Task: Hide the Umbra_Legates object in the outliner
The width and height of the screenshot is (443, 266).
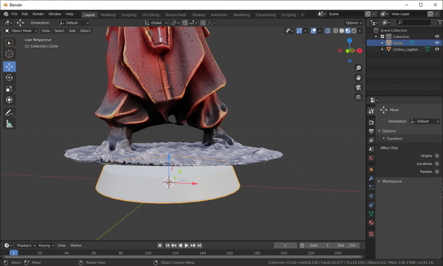Action: tap(437, 49)
